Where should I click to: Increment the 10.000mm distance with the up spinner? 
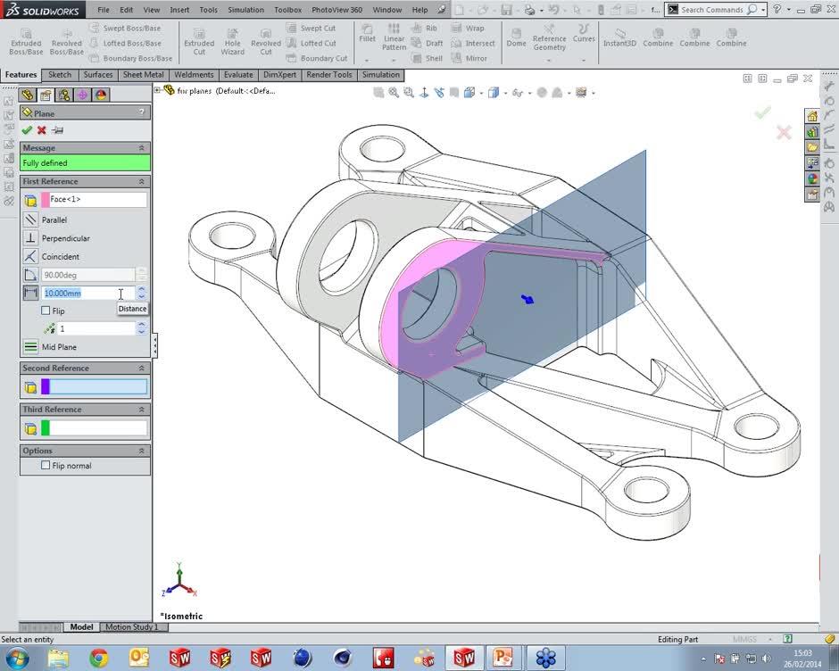click(x=142, y=290)
